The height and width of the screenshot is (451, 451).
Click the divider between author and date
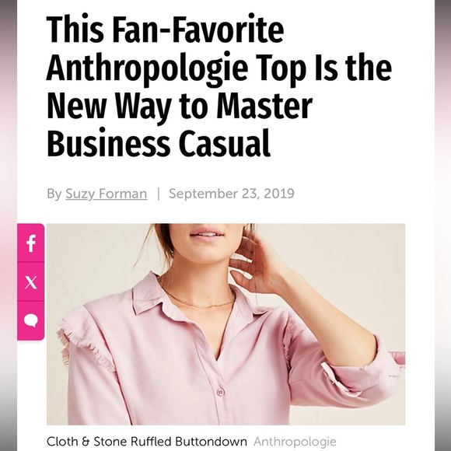coord(158,194)
